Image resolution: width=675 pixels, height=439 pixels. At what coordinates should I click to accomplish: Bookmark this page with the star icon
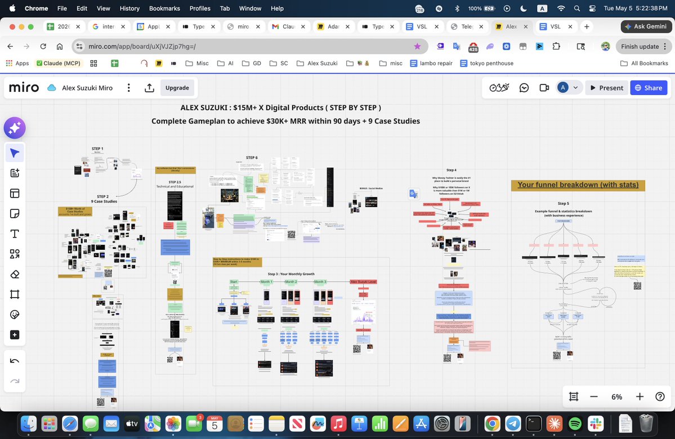[x=417, y=47]
